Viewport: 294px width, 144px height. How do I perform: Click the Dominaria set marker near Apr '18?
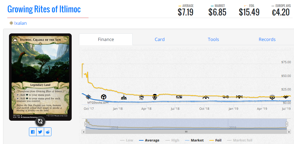coord(155,97)
